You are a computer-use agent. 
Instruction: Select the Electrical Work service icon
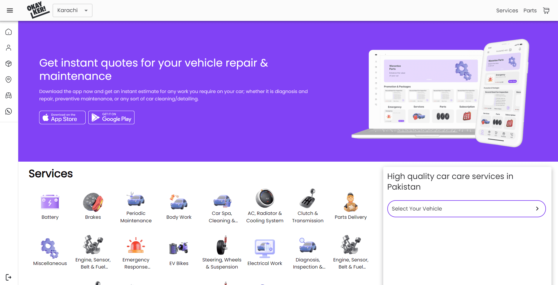(x=265, y=248)
